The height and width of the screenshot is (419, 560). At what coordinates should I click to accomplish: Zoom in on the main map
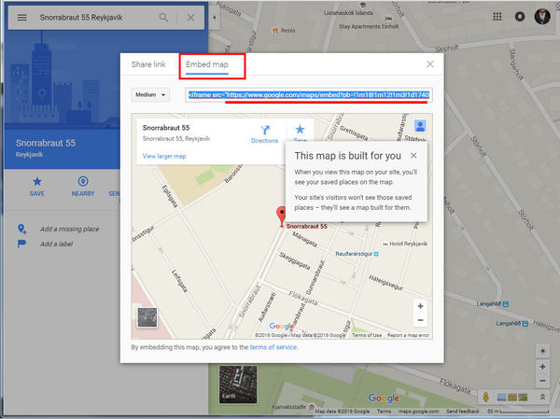[x=542, y=367]
